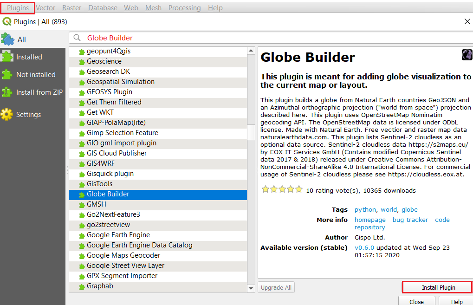
Task: Open the plugin manager Settings tab
Action: point(32,114)
